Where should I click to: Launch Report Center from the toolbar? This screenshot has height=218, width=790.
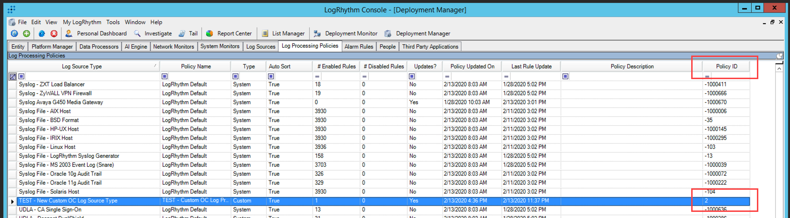[x=209, y=33]
